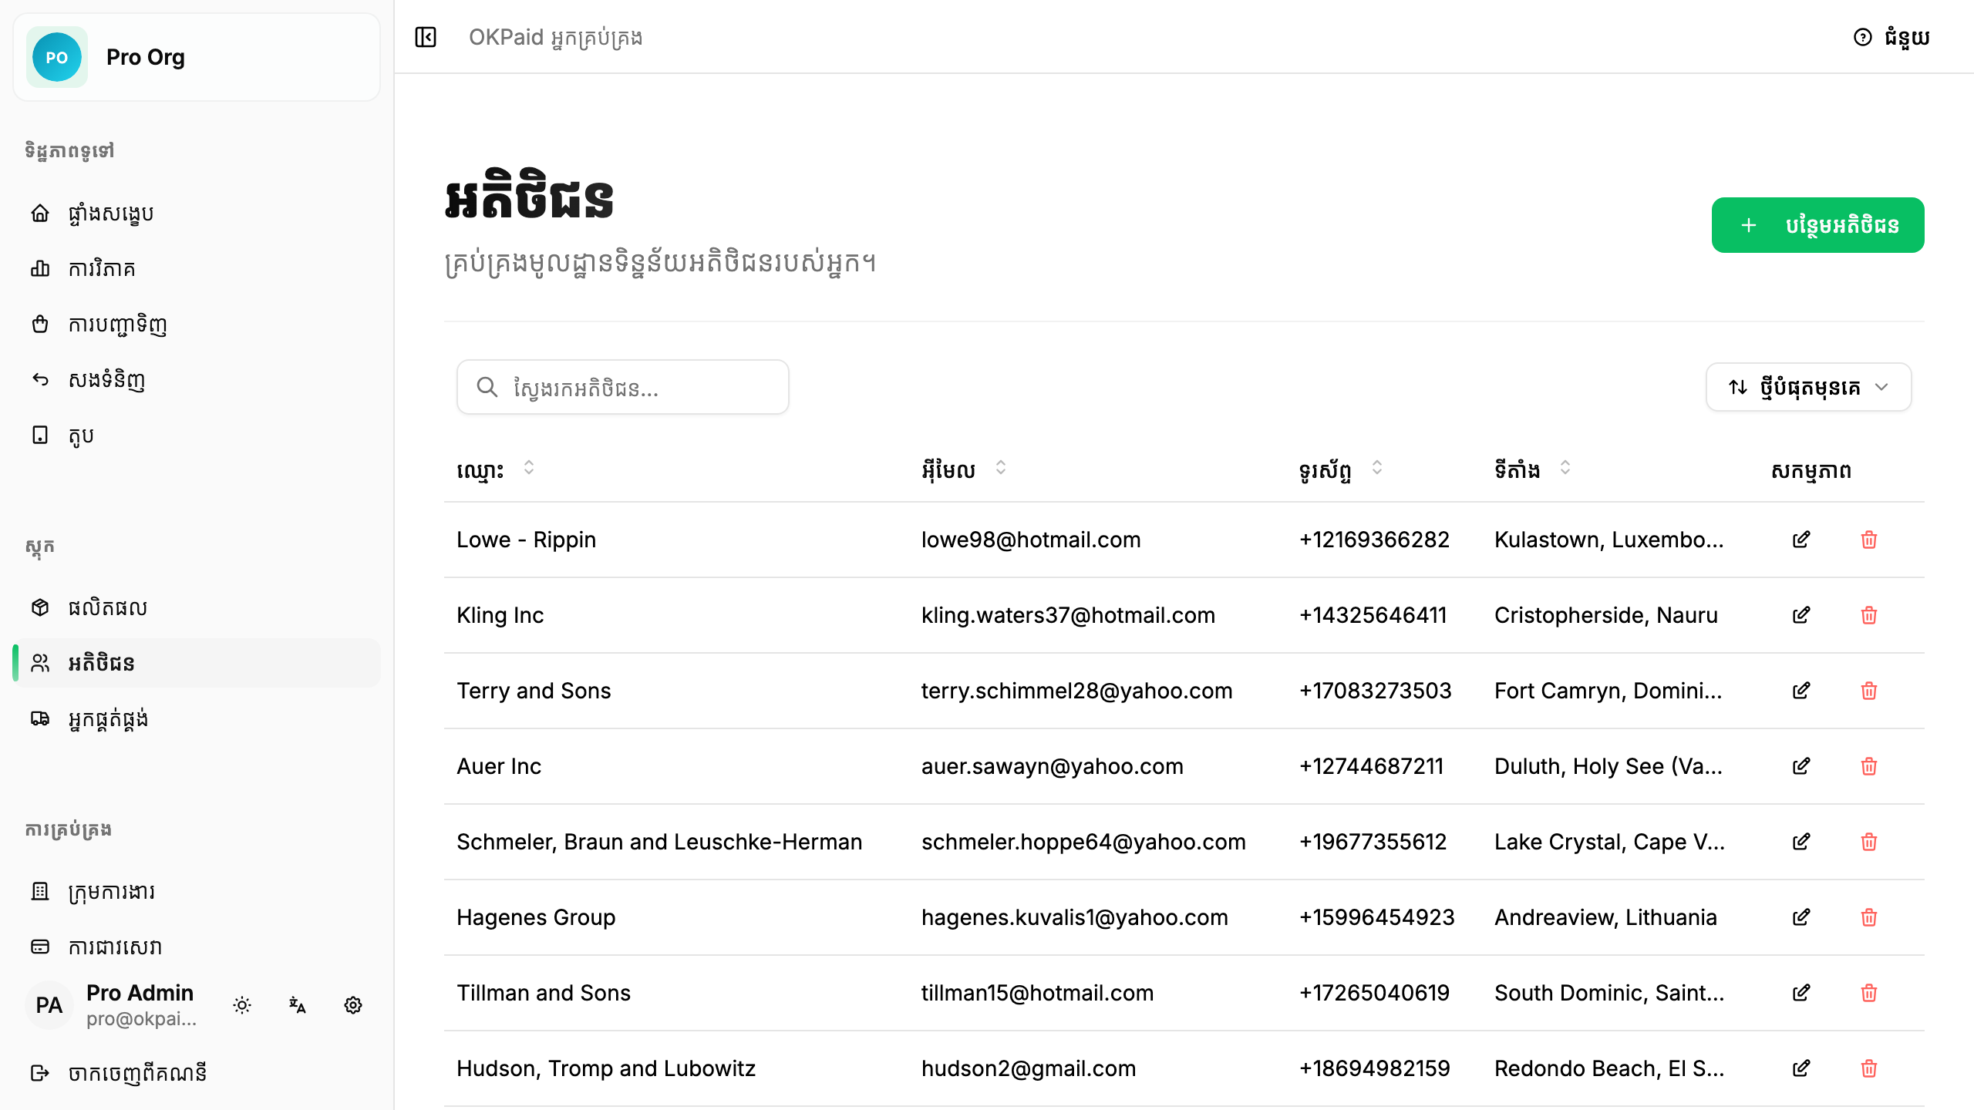Collapse the sidebar panel icon
1974x1110 pixels.
click(426, 37)
